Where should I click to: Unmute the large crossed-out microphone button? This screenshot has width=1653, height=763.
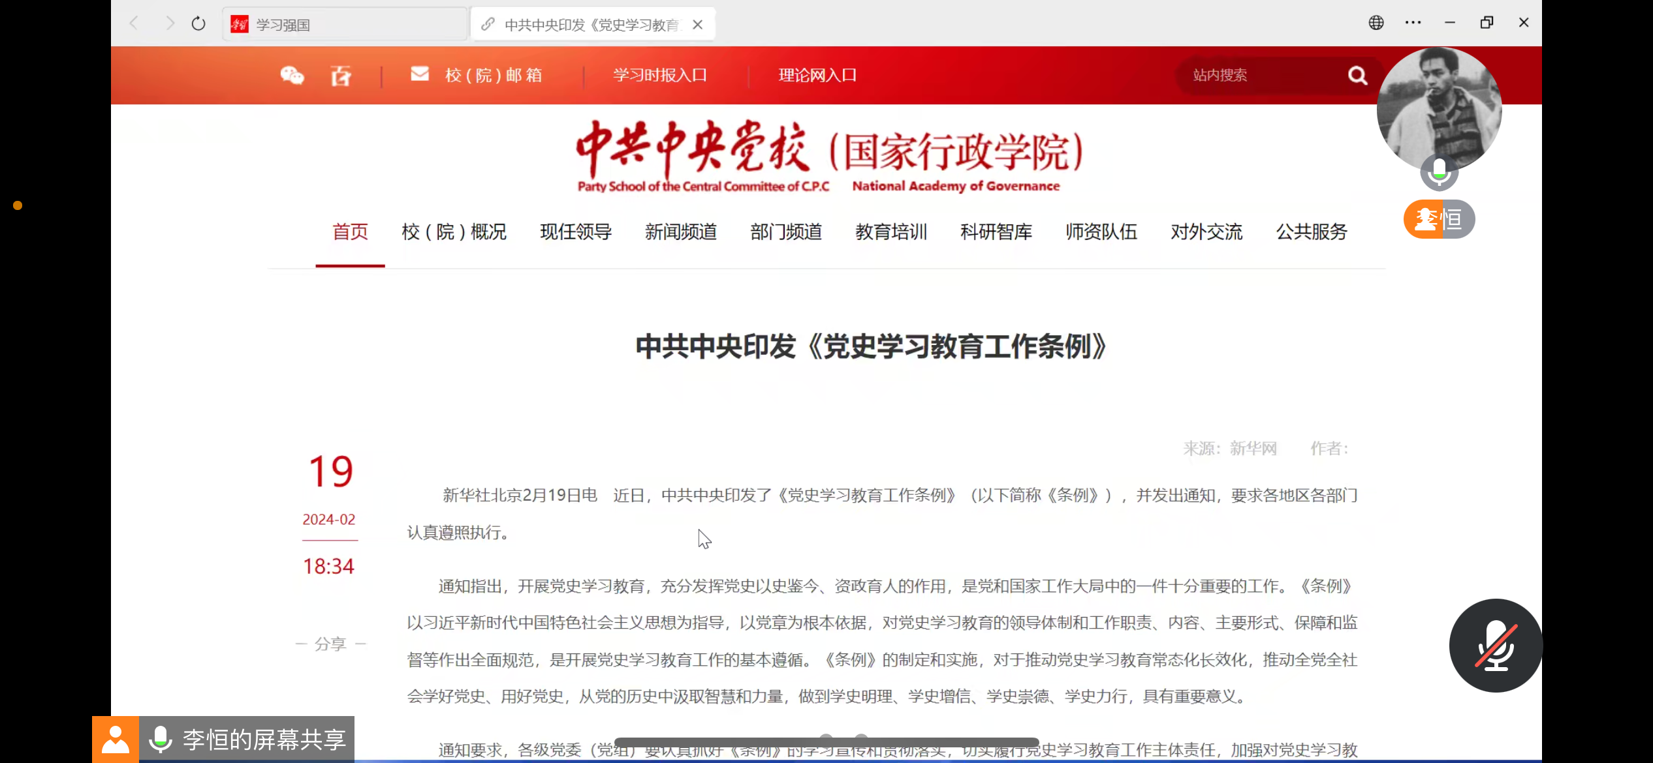click(1496, 645)
